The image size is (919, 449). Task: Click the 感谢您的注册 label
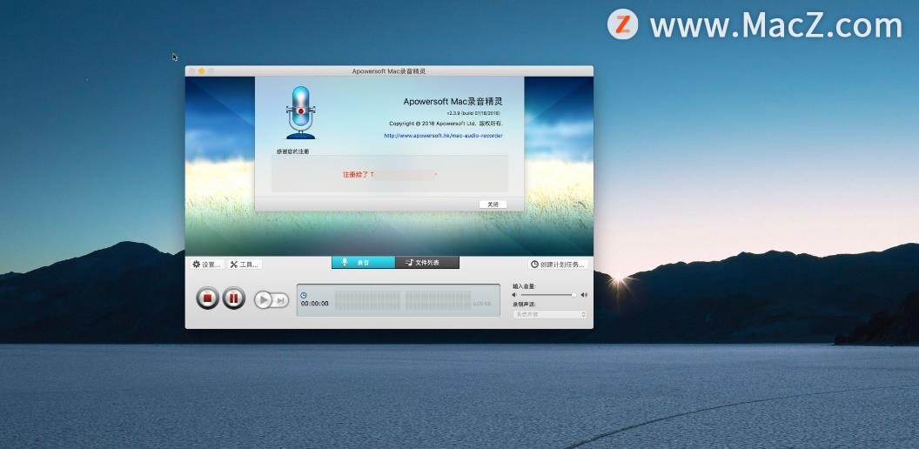(292, 151)
